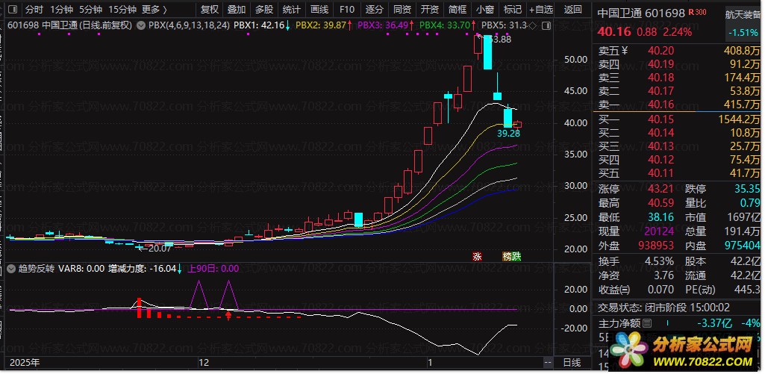
Task: Click the 12 month timeline marker
Action: click(204, 362)
